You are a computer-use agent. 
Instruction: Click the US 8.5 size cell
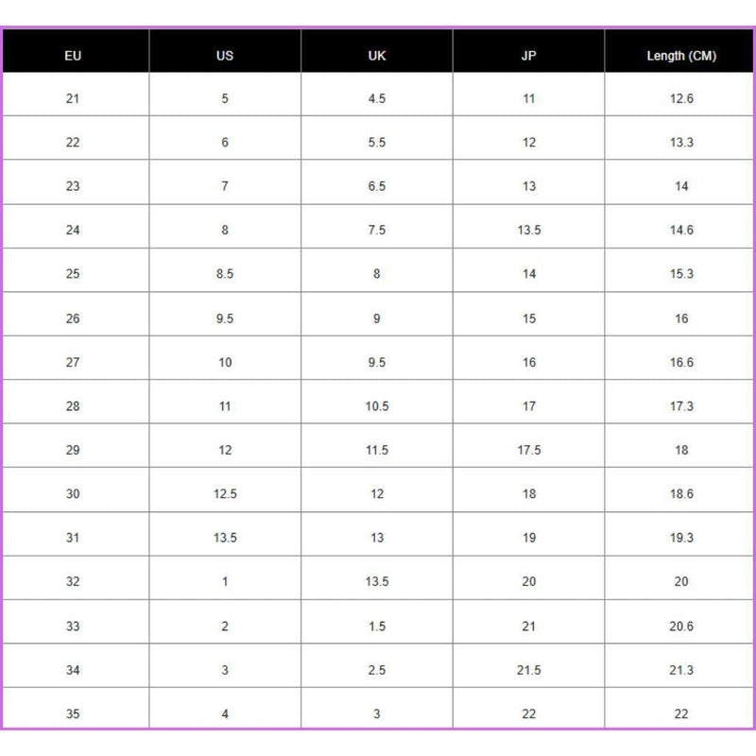tap(225, 274)
